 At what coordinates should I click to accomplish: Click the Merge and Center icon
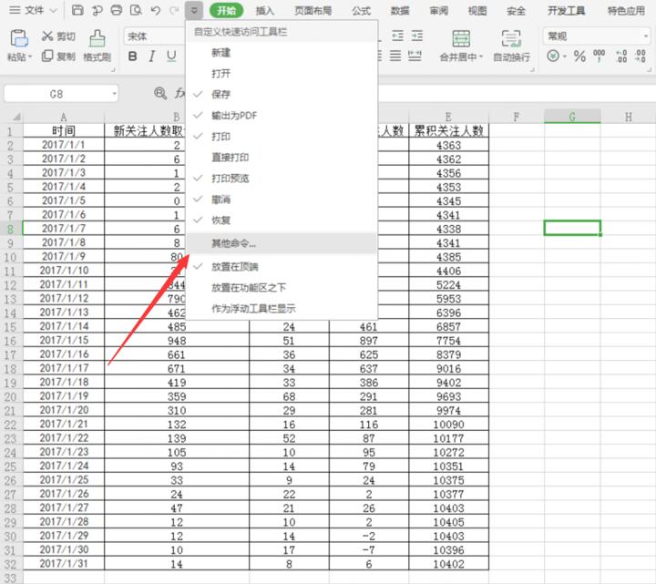click(461, 38)
